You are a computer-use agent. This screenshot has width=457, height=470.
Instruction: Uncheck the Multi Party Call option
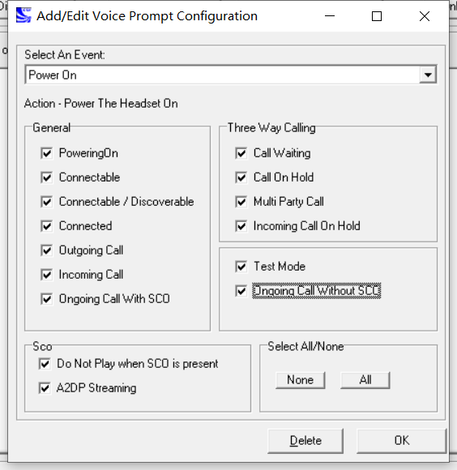241,202
